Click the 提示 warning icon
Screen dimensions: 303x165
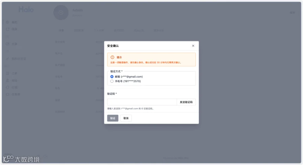pyautogui.click(x=112, y=57)
